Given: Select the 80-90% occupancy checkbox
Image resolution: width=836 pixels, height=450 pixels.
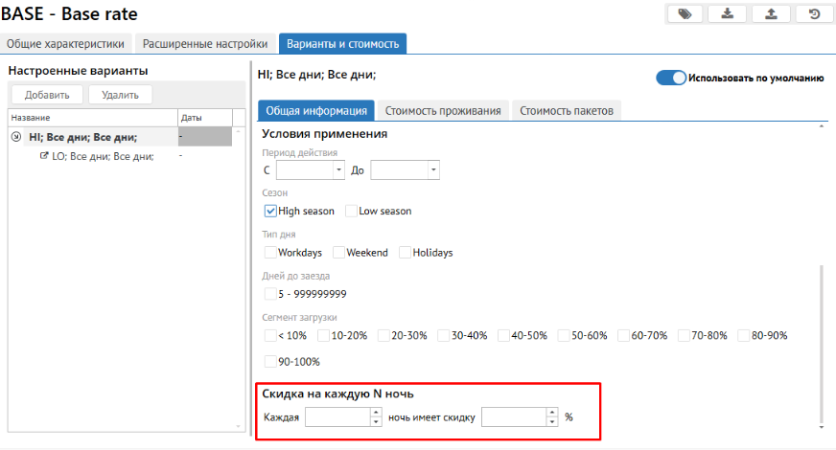Looking at the screenshot, I should coord(744,335).
